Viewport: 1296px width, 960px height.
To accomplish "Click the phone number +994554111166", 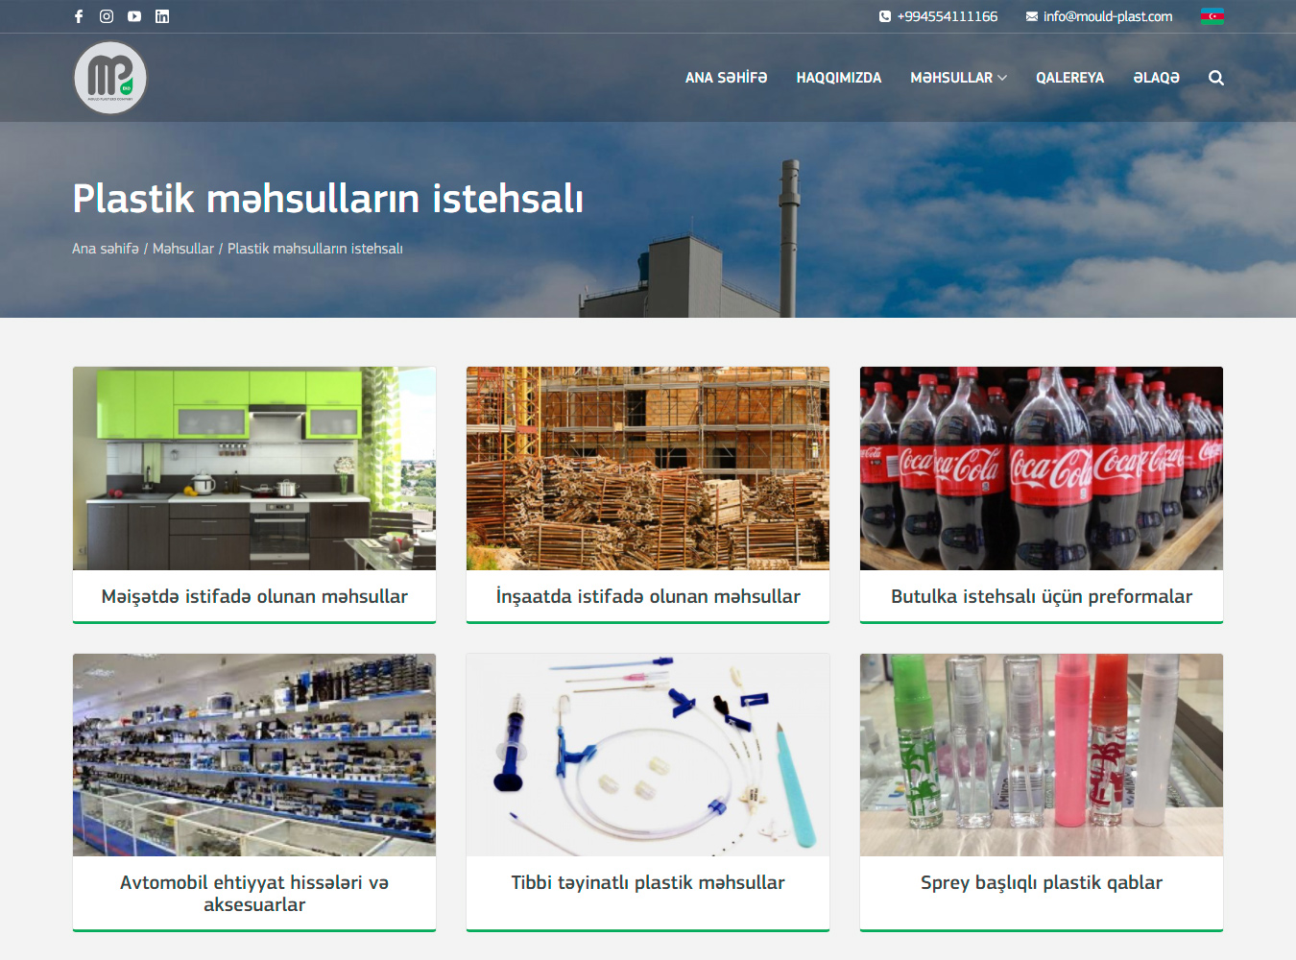I will (947, 16).
